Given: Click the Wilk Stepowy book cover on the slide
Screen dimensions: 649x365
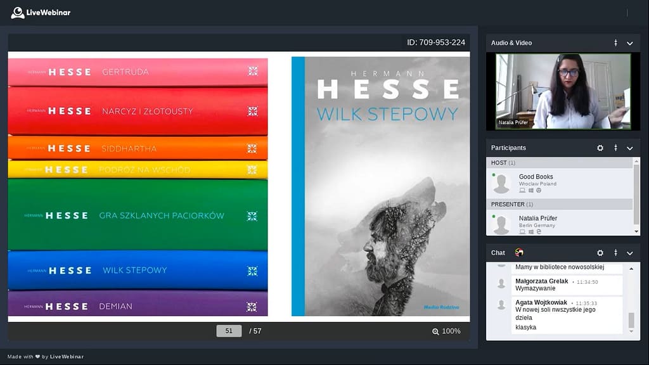Looking at the screenshot, I should pyautogui.click(x=381, y=186).
